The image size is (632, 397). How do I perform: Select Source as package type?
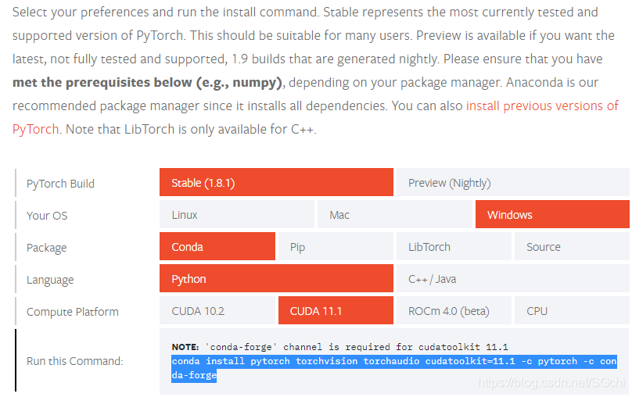[x=572, y=247]
